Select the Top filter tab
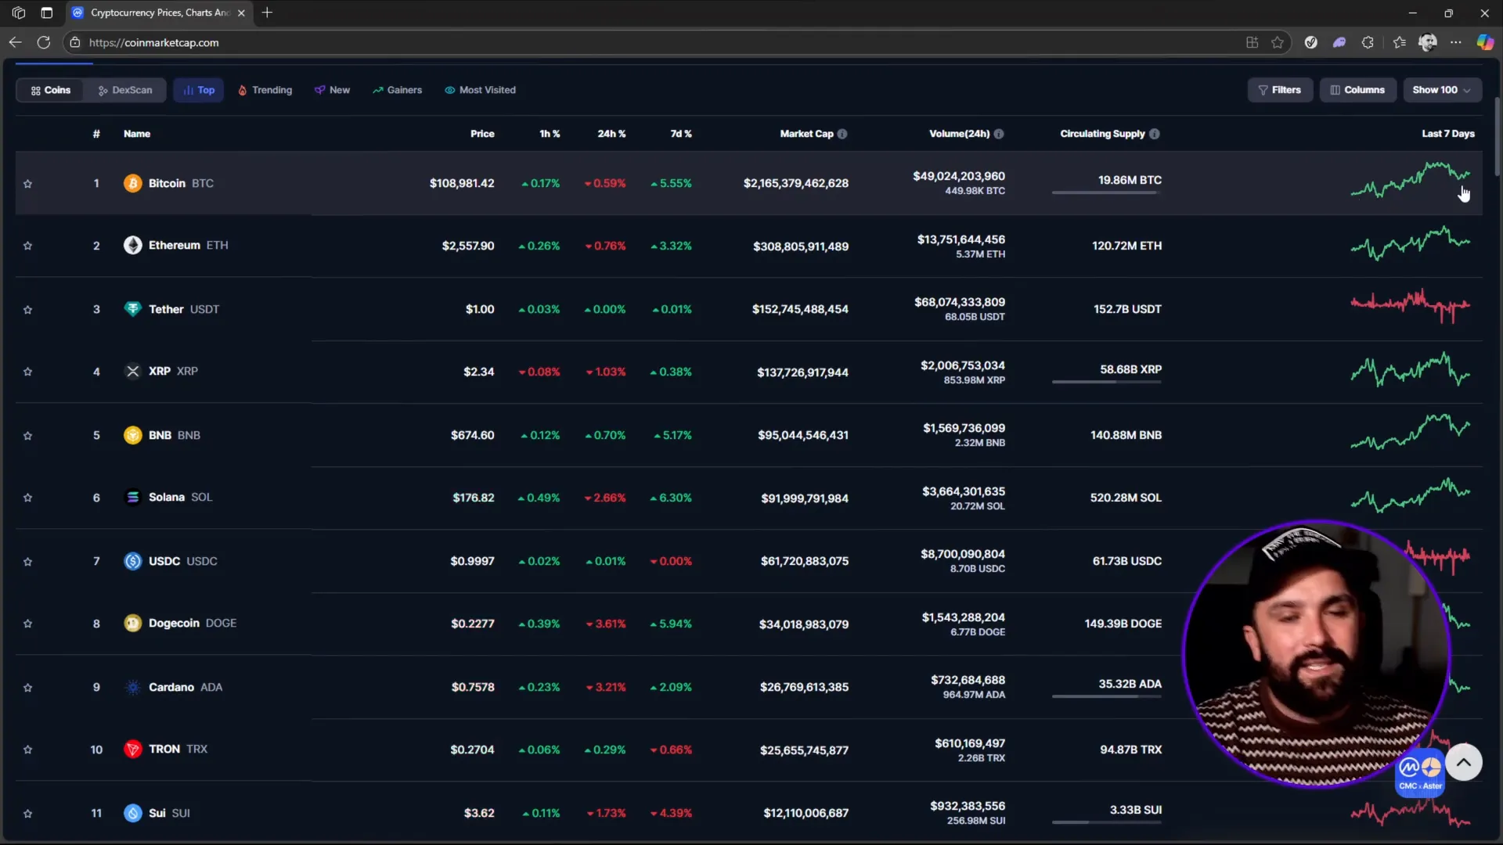1503x845 pixels. coord(199,90)
